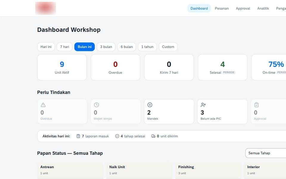This screenshot has width=286, height=179.
Task: Go to the Pesanan nav tab
Action: point(222,8)
